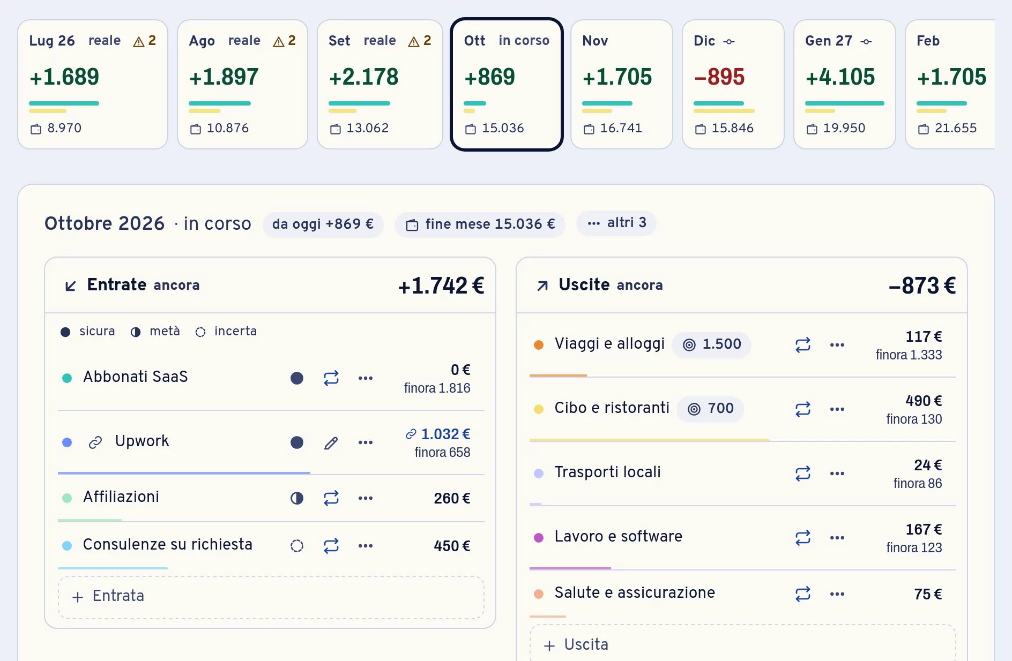Click recurring icon for Consulenze su richiesta
The image size is (1012, 661).
pos(331,546)
